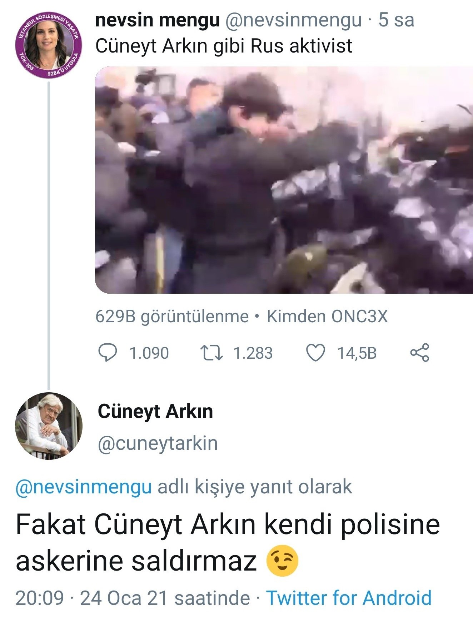Click the winking emoji in the reply
Image resolution: width=473 pixels, height=622 pixels.
tap(282, 560)
